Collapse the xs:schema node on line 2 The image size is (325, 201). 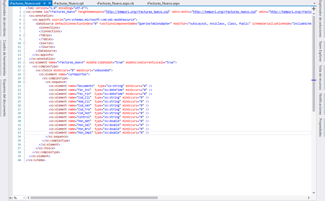(24, 12)
